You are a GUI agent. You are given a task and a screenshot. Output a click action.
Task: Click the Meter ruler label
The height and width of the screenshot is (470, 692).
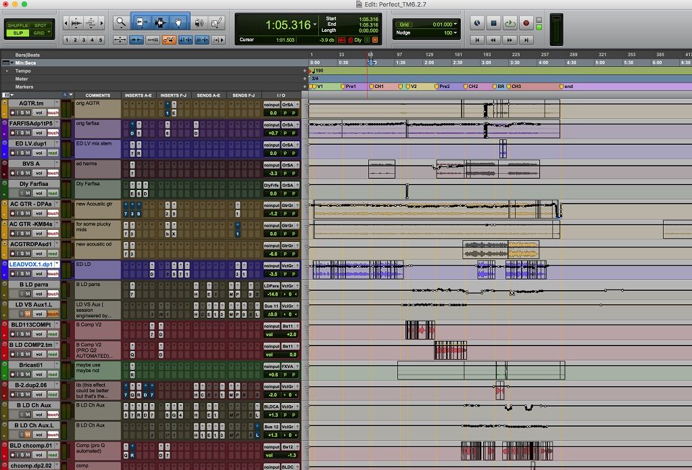22,78
